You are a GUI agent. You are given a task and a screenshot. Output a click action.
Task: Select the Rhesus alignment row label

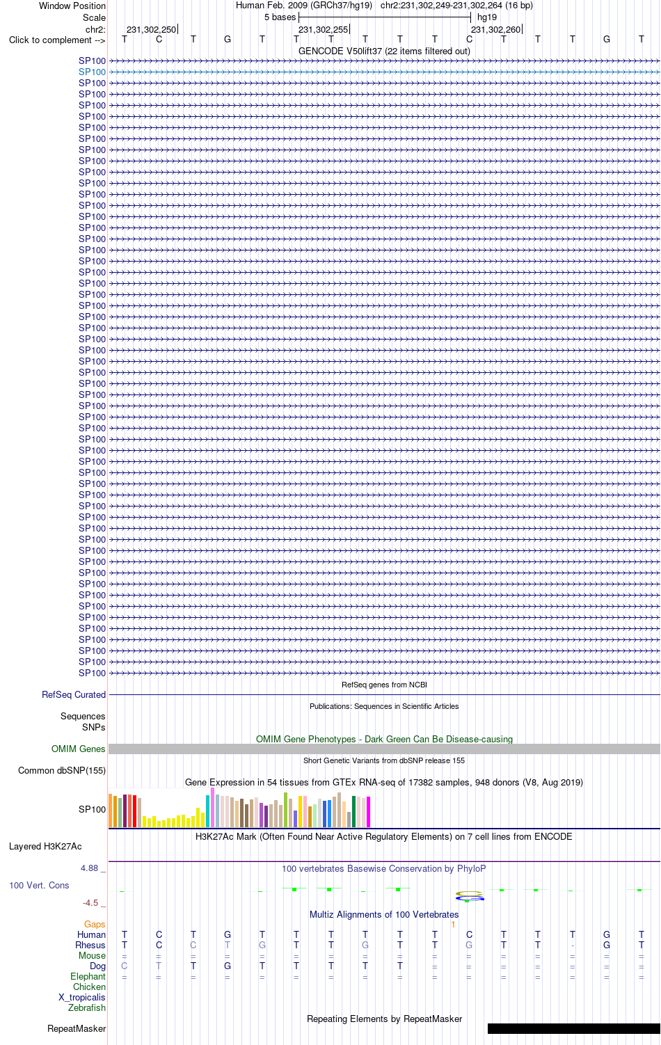click(90, 945)
